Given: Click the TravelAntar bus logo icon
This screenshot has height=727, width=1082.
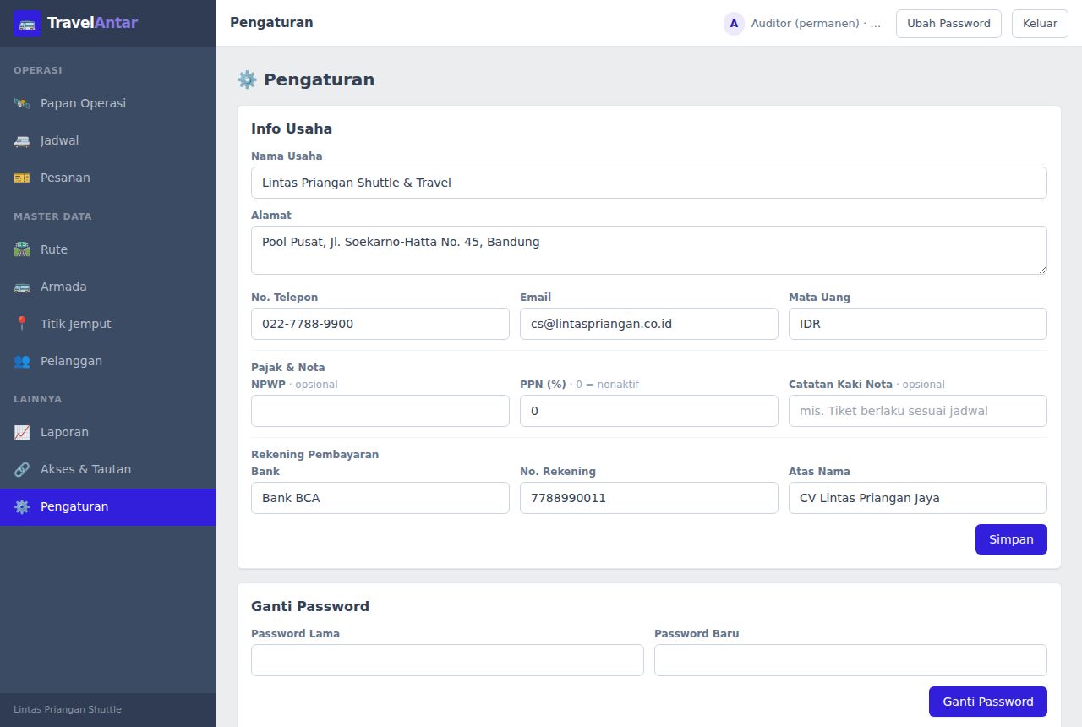Looking at the screenshot, I should [x=27, y=23].
